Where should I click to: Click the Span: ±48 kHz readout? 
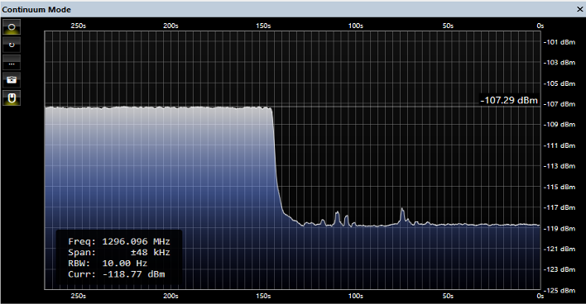point(119,253)
